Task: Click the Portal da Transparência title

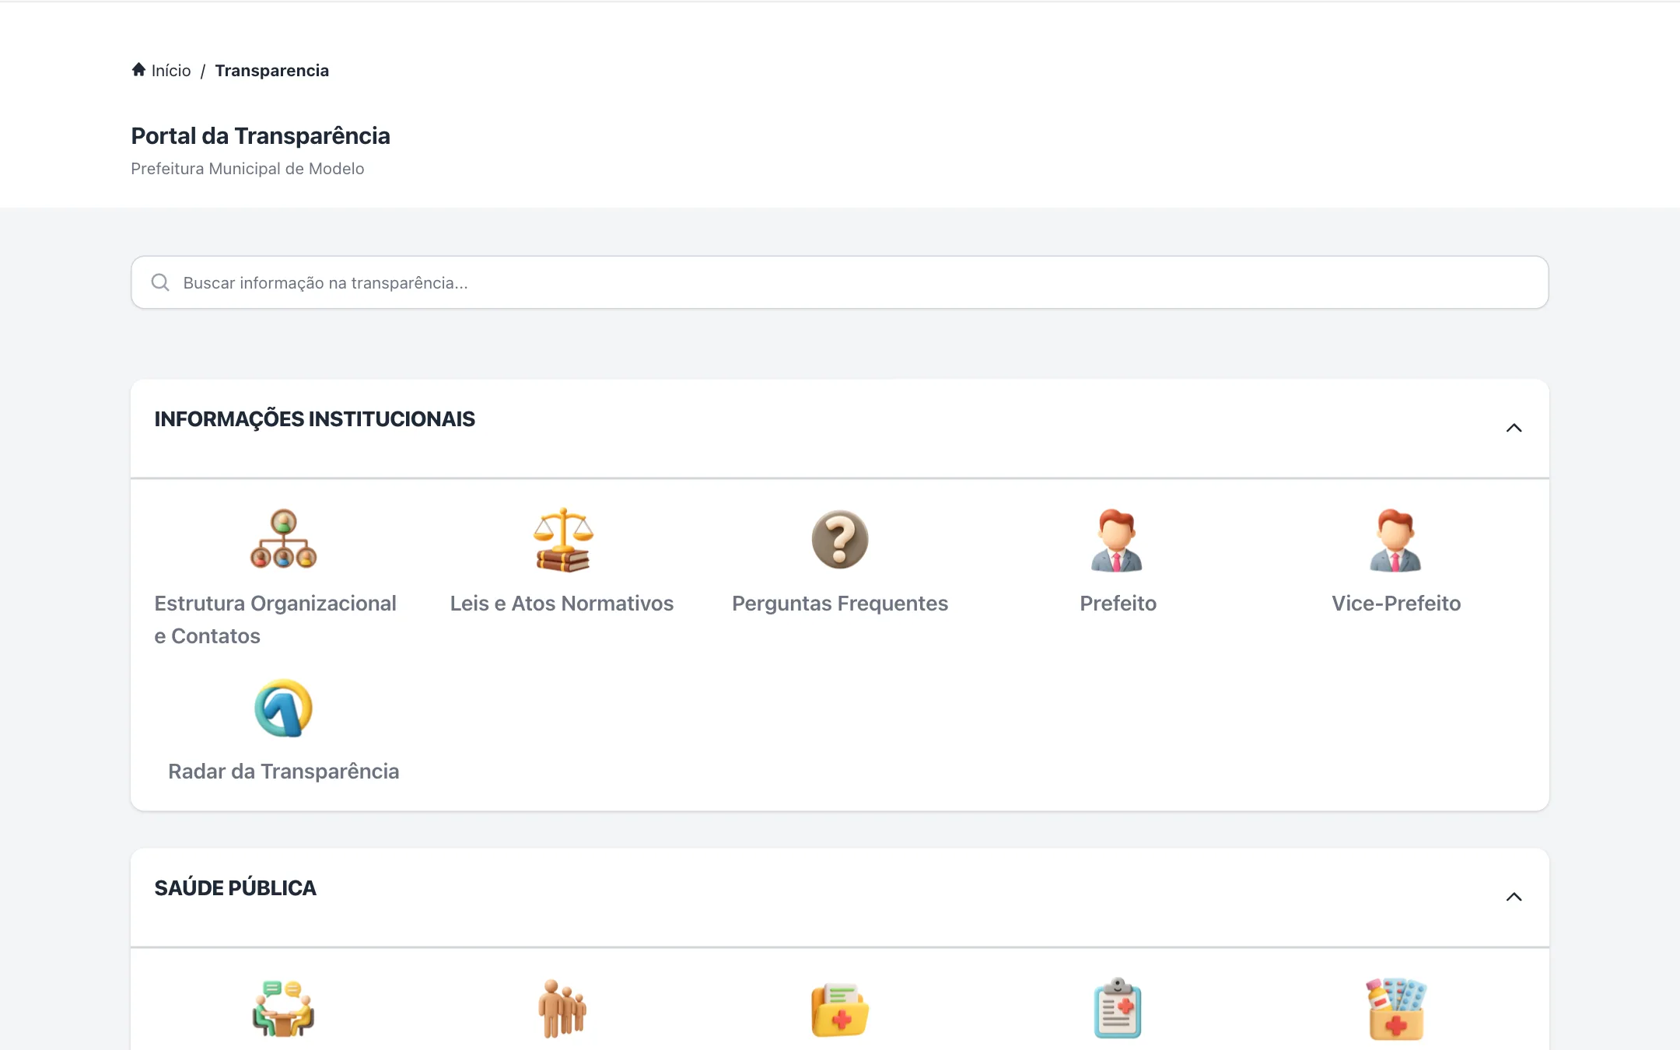Action: click(x=261, y=136)
